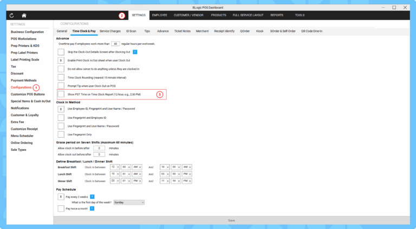Open CUSTOMER / VENDOR menu
Screen dimensions: 416x229
point(188,15)
